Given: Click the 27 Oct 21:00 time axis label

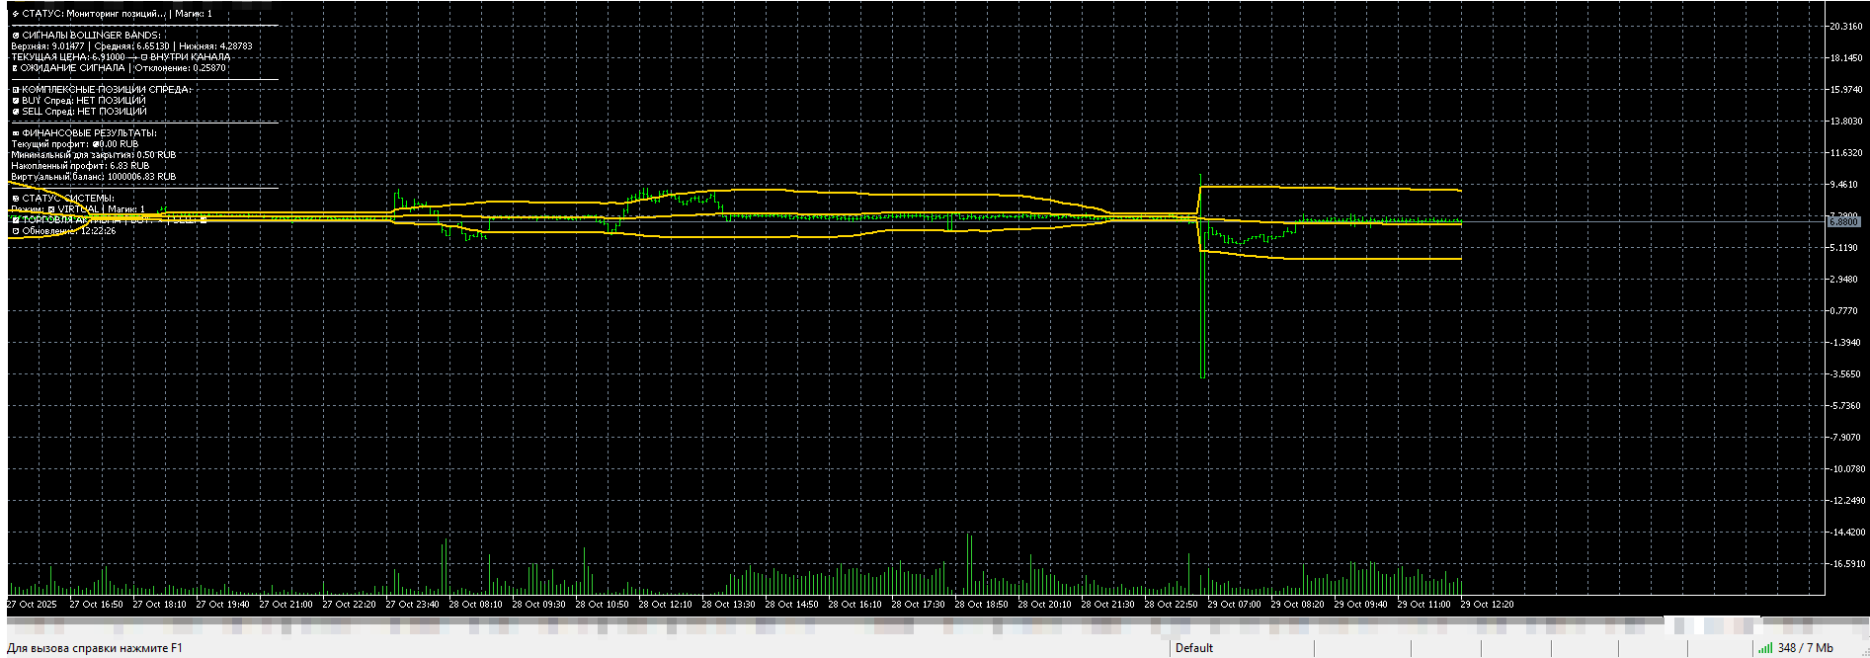Looking at the screenshot, I should point(285,604).
